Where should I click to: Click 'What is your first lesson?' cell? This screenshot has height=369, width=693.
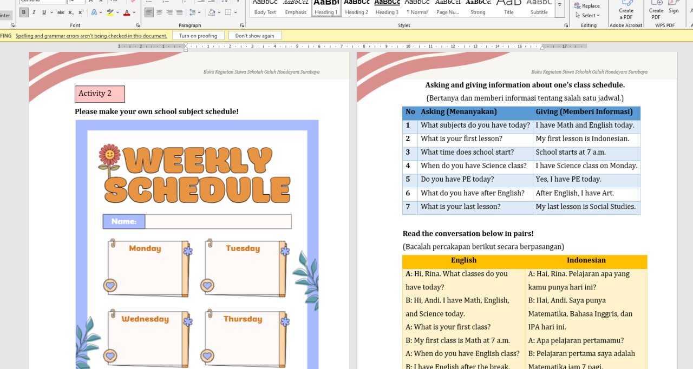(x=475, y=139)
